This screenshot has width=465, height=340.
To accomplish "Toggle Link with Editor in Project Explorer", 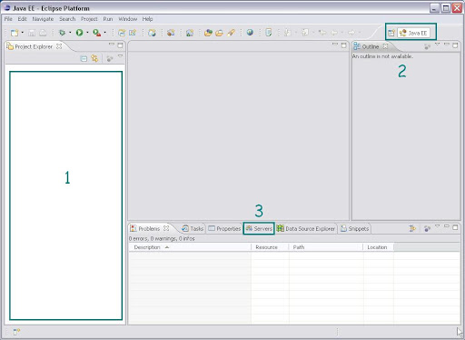I will point(94,58).
